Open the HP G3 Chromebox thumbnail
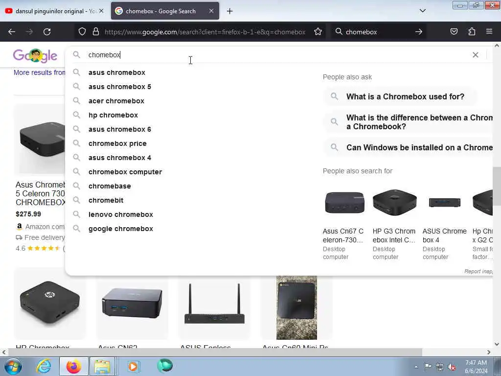 [395, 203]
